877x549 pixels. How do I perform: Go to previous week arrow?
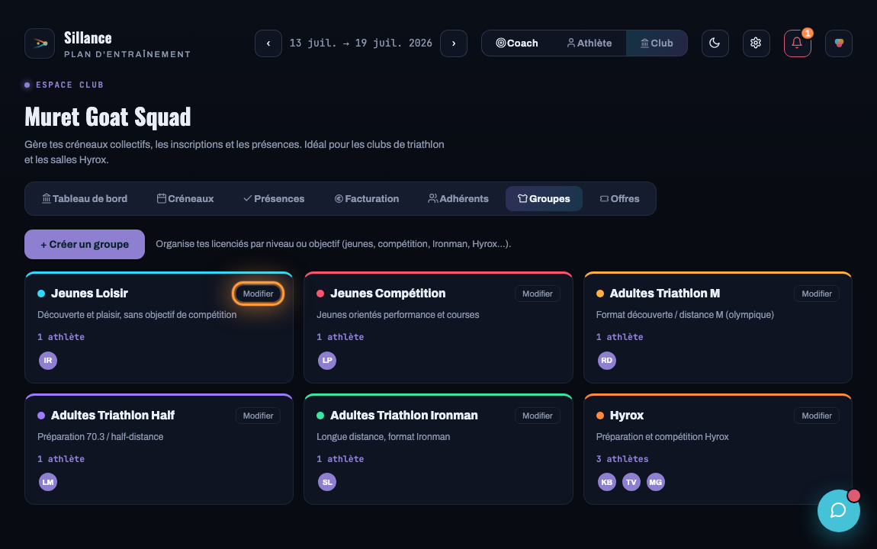268,43
